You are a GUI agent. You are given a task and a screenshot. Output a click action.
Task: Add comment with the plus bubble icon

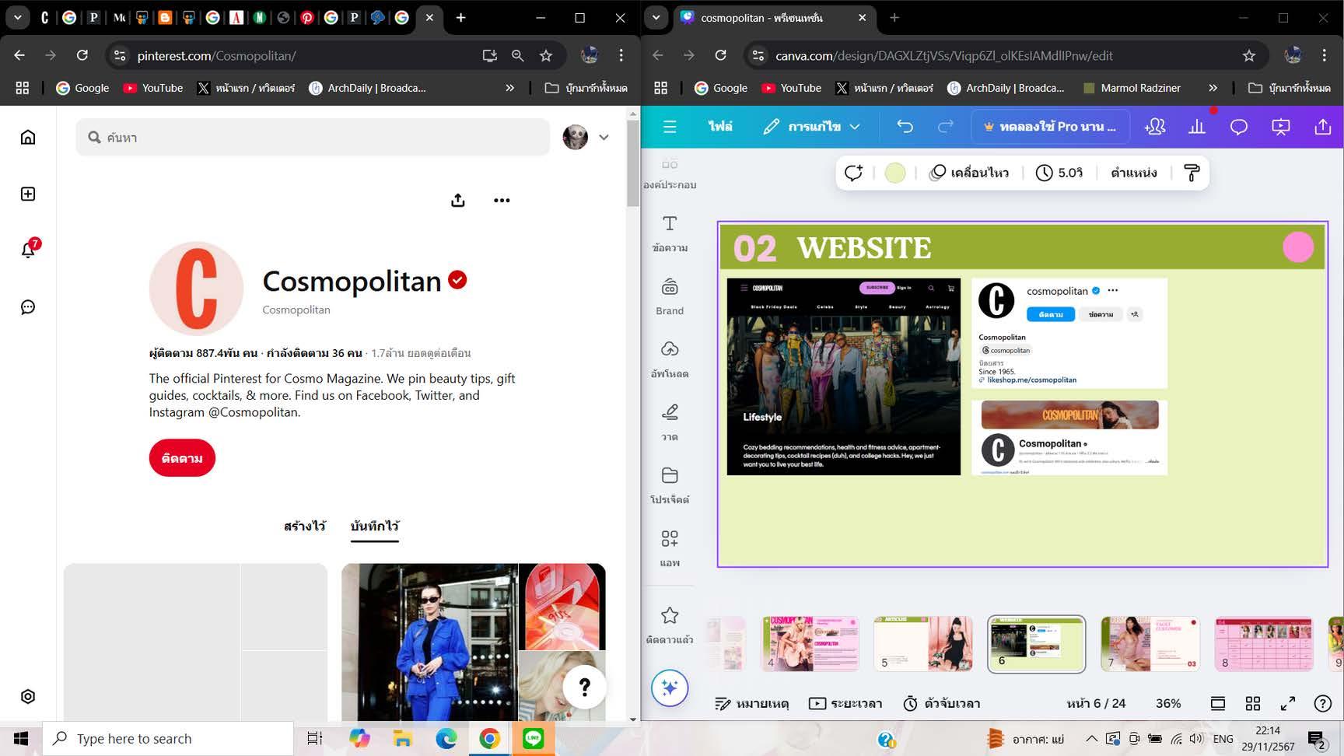coord(853,173)
